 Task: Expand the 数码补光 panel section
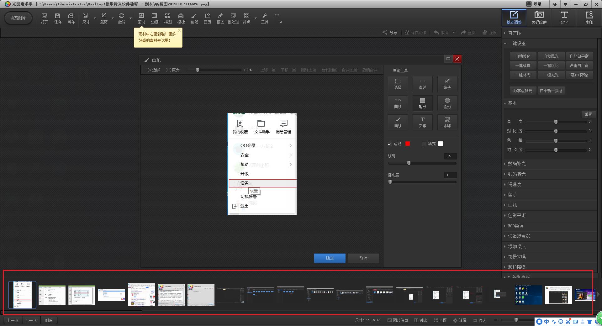(517, 164)
